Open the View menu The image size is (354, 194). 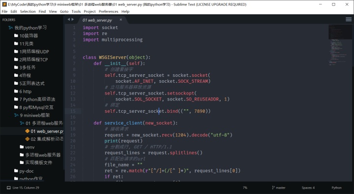click(x=53, y=11)
